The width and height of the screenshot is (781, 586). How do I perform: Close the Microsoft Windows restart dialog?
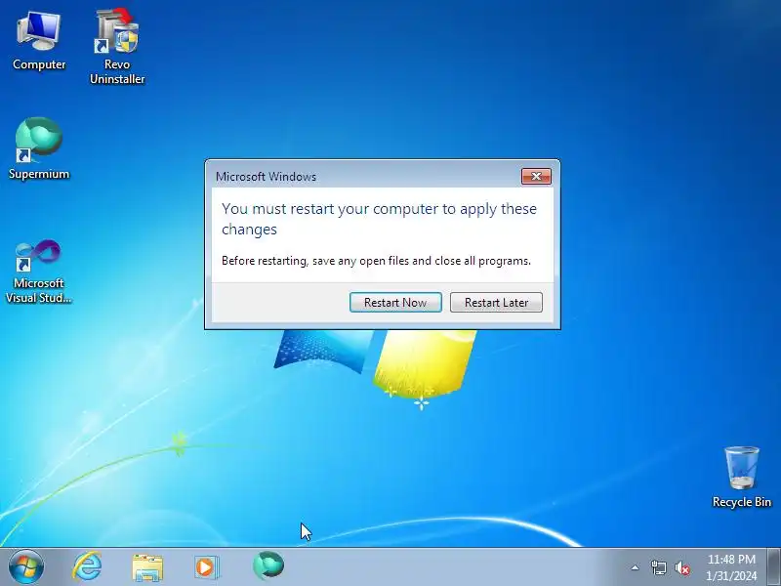(x=536, y=177)
